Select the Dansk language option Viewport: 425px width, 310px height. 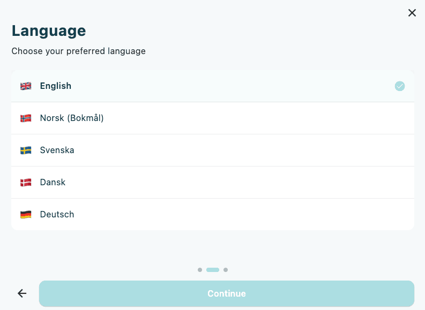[213, 182]
